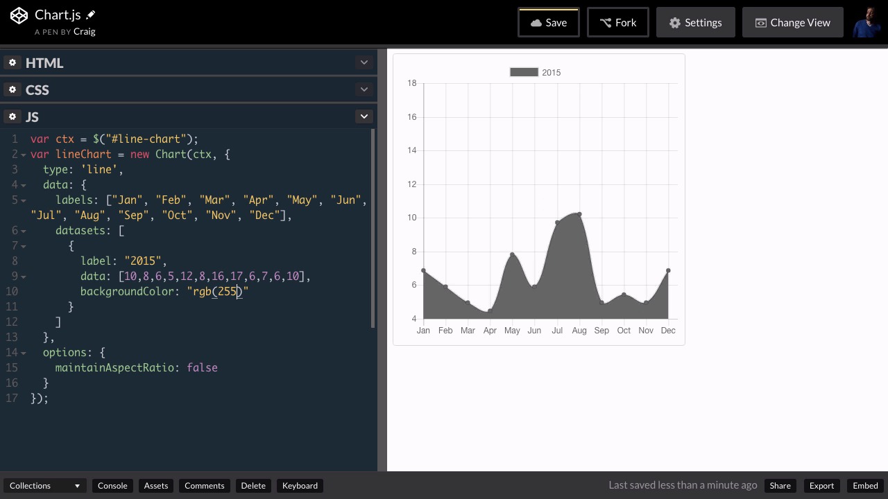Open pen Settings

tap(695, 22)
